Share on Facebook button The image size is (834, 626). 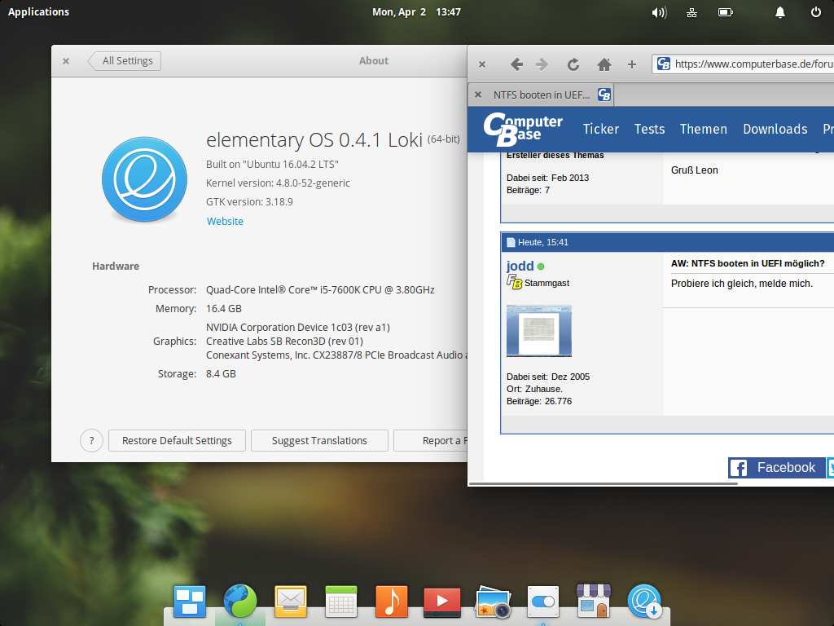point(776,467)
